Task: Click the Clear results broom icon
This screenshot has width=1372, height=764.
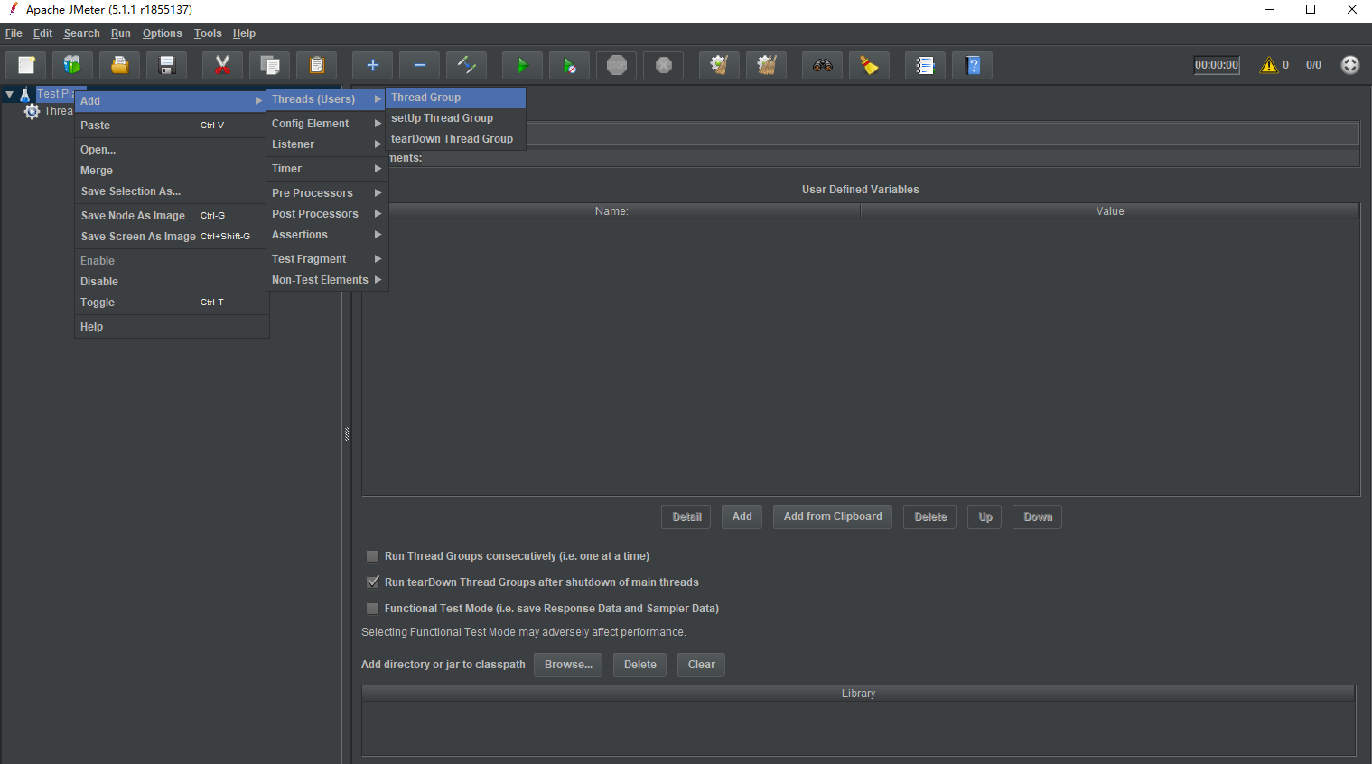Action: (x=719, y=65)
